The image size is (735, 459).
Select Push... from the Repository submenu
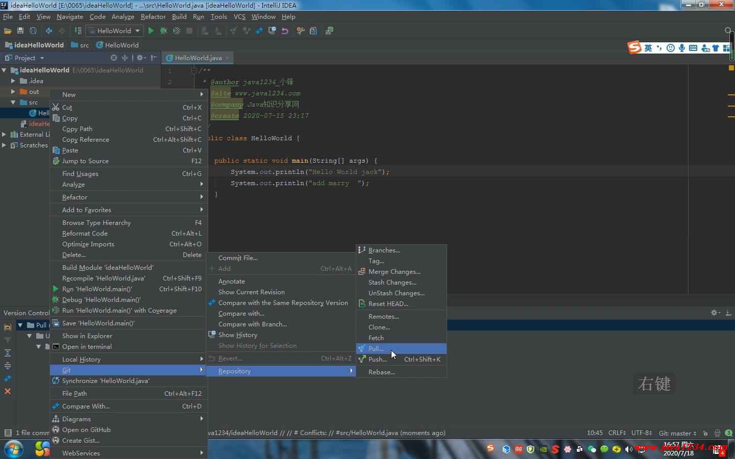[401, 360]
